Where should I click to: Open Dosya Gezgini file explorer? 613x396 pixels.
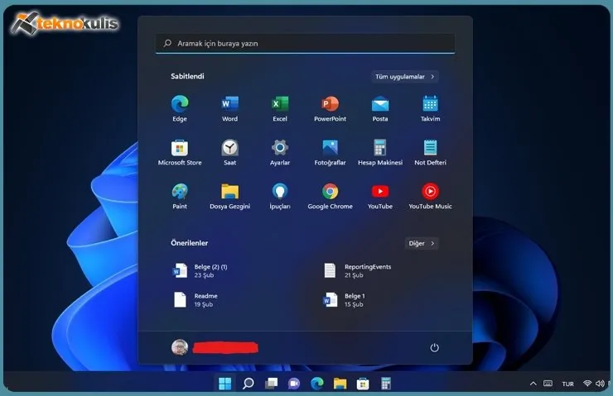coord(230,196)
